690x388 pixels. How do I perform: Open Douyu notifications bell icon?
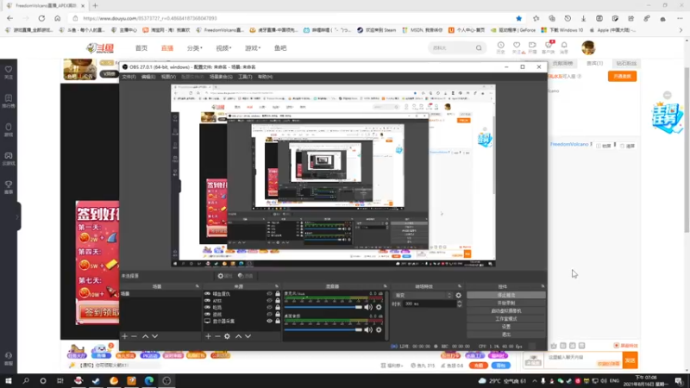click(564, 45)
